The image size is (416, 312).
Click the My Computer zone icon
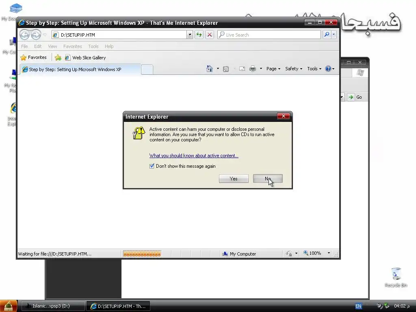[225, 253]
